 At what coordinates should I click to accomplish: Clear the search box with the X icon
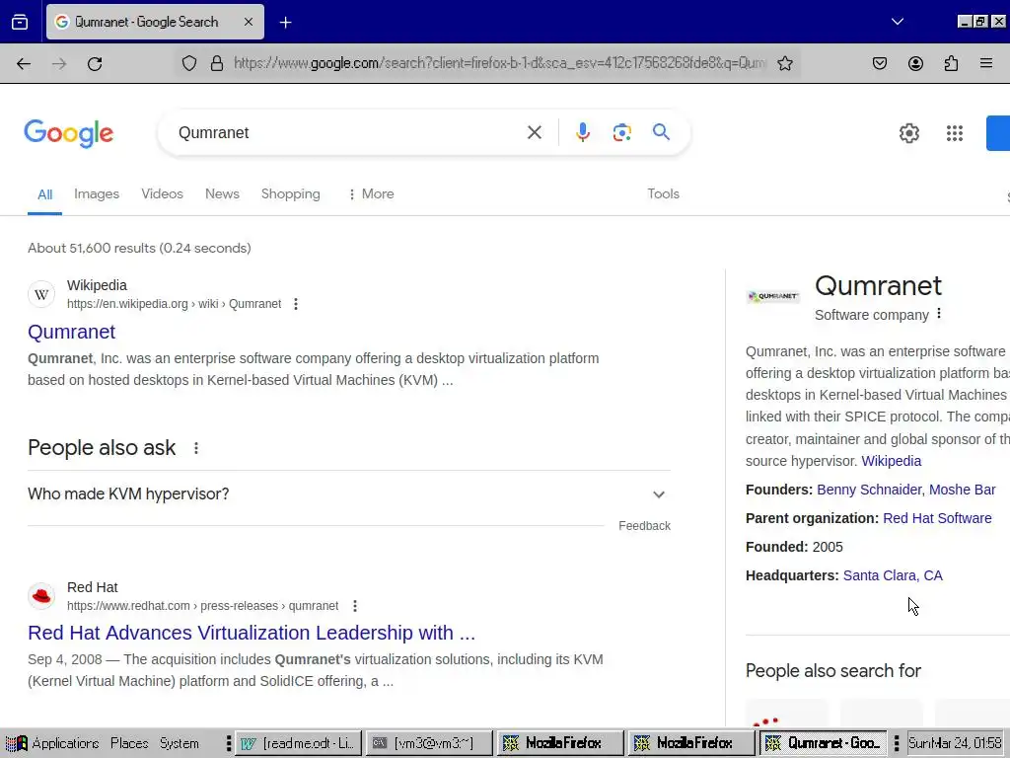(534, 133)
